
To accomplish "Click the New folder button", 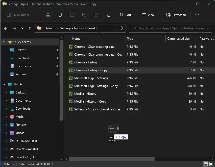I will (x=18, y=15).
